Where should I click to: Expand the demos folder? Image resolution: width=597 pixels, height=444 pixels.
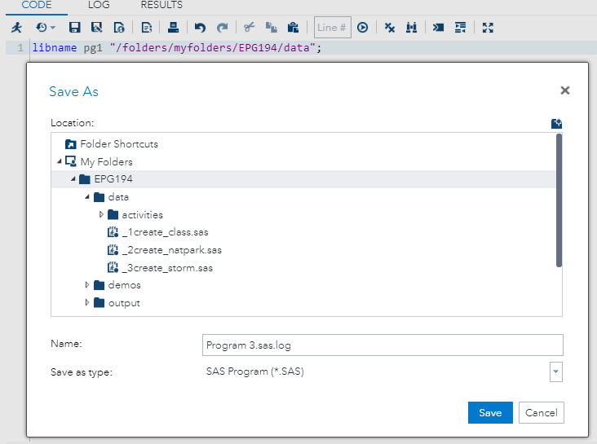tap(87, 285)
